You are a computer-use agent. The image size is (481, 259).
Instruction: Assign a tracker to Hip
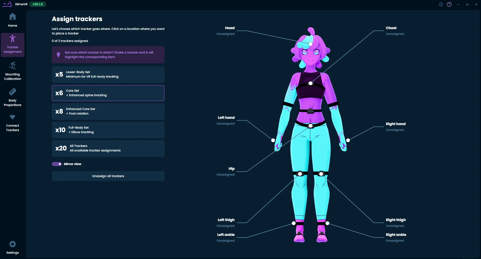(x=226, y=171)
